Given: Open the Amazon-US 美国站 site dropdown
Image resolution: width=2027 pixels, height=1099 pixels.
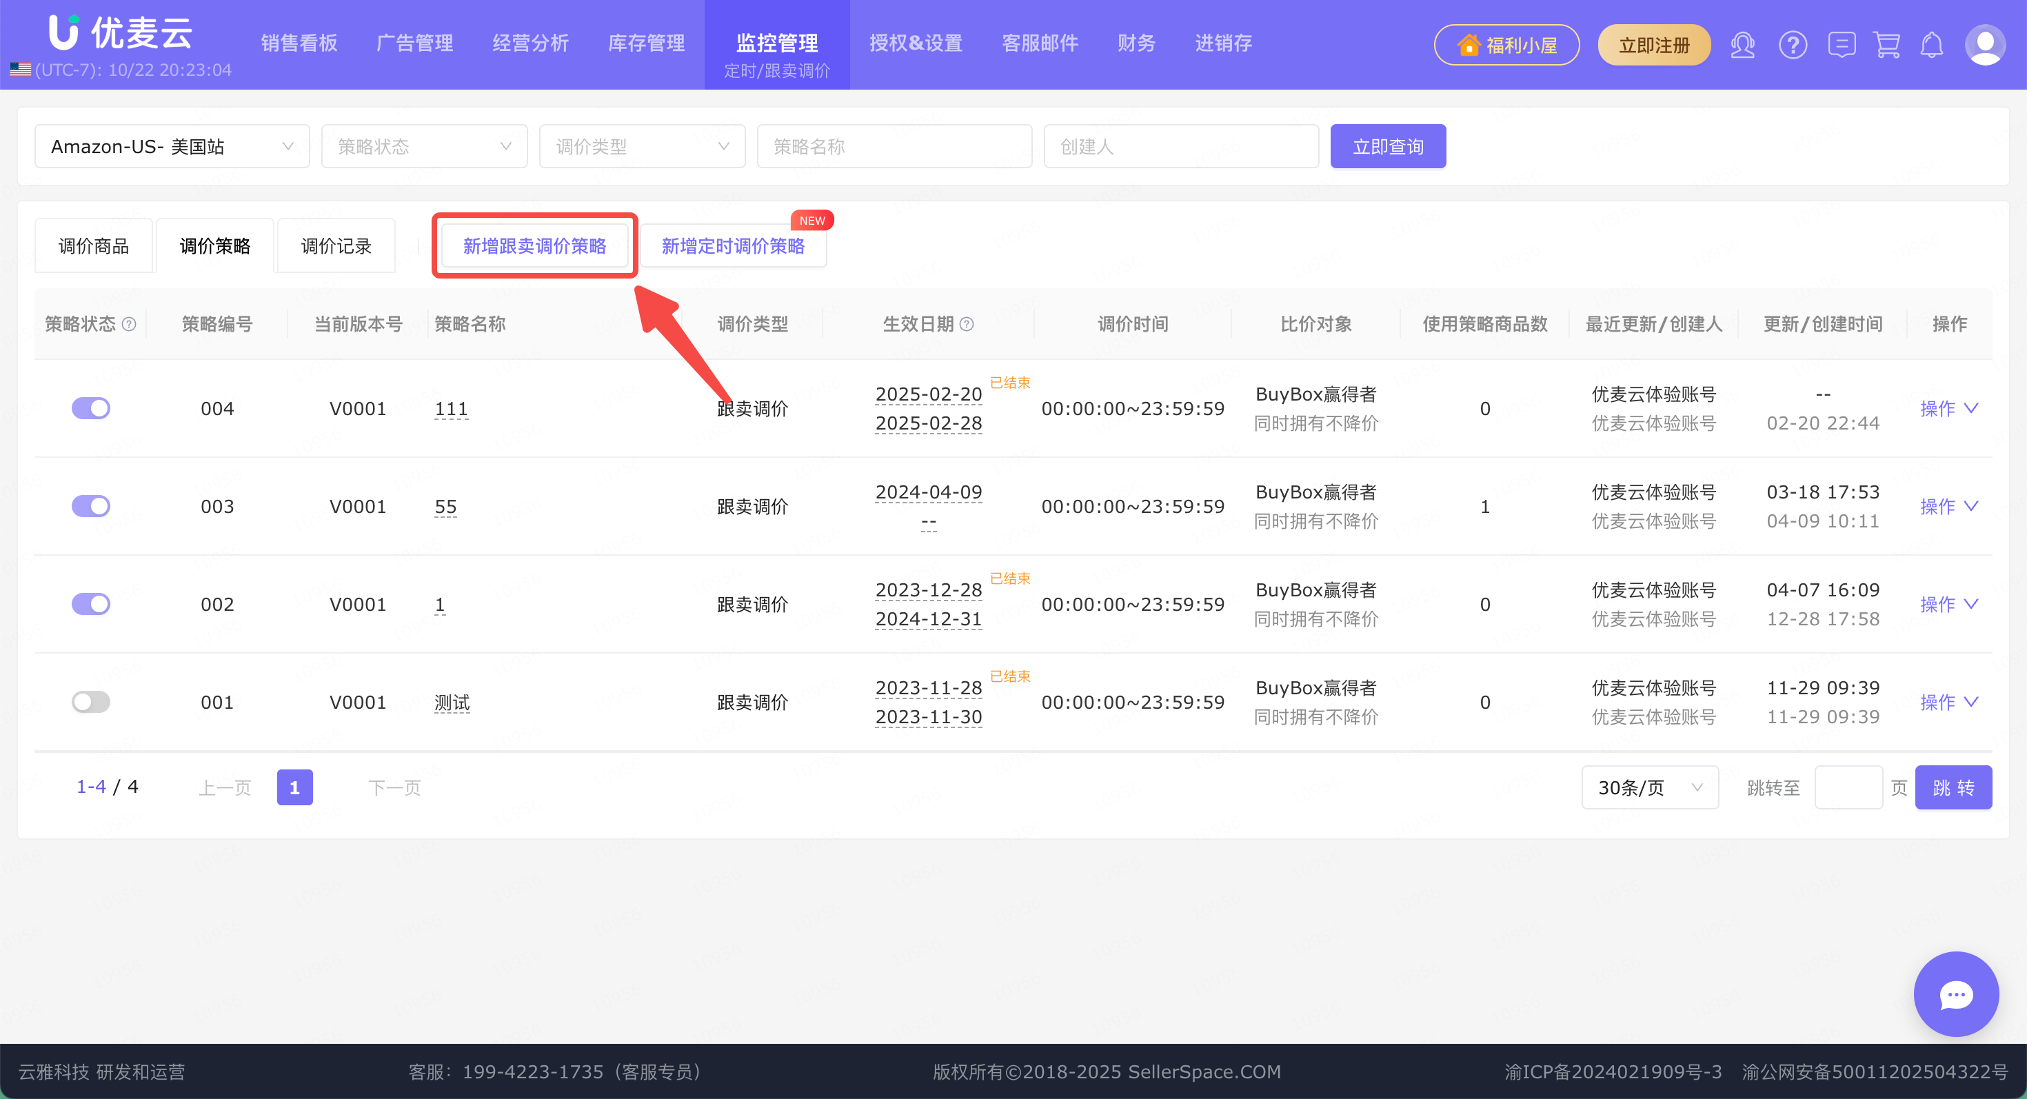Looking at the screenshot, I should [x=172, y=146].
